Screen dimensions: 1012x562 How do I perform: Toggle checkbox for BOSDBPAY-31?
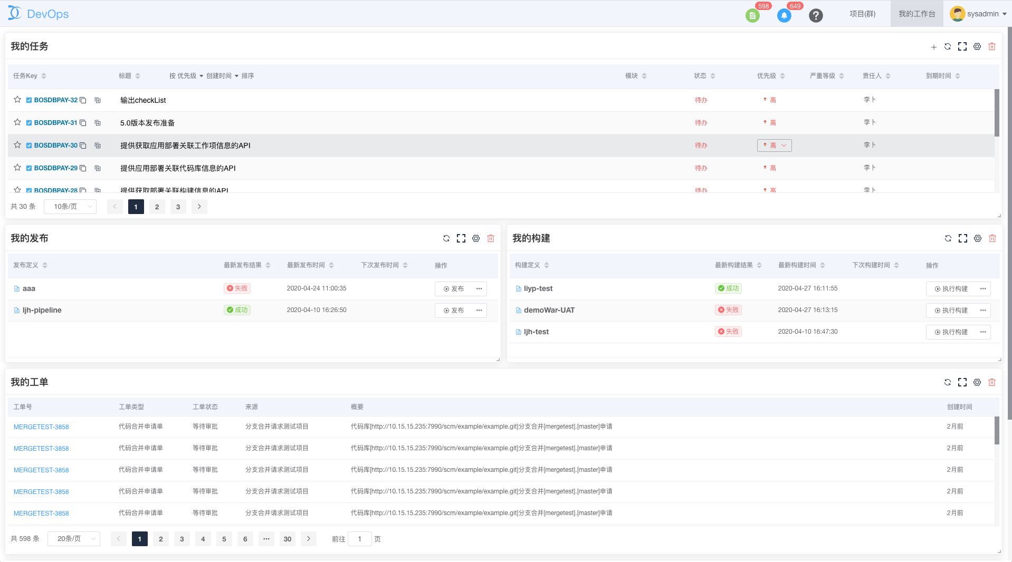coord(29,123)
